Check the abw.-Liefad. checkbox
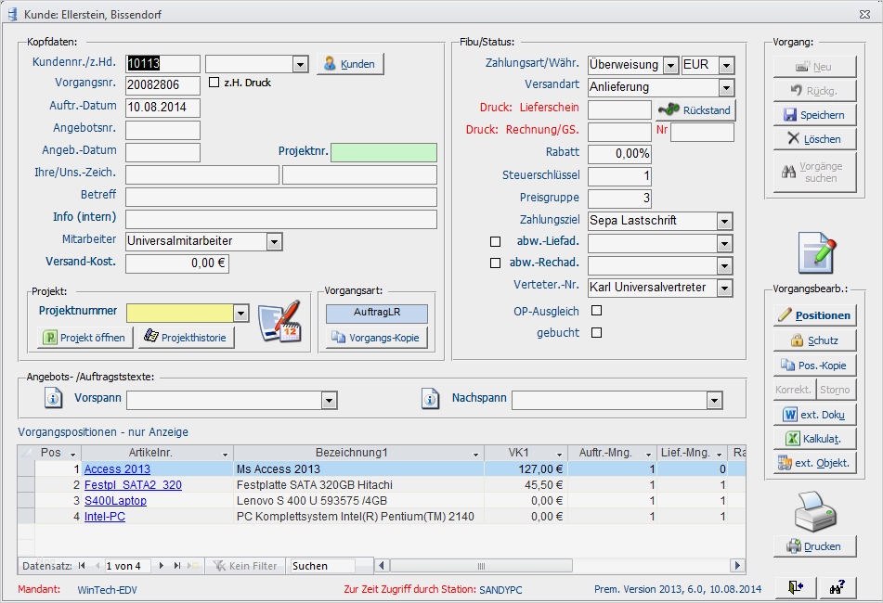The width and height of the screenshot is (883, 603). click(x=495, y=243)
